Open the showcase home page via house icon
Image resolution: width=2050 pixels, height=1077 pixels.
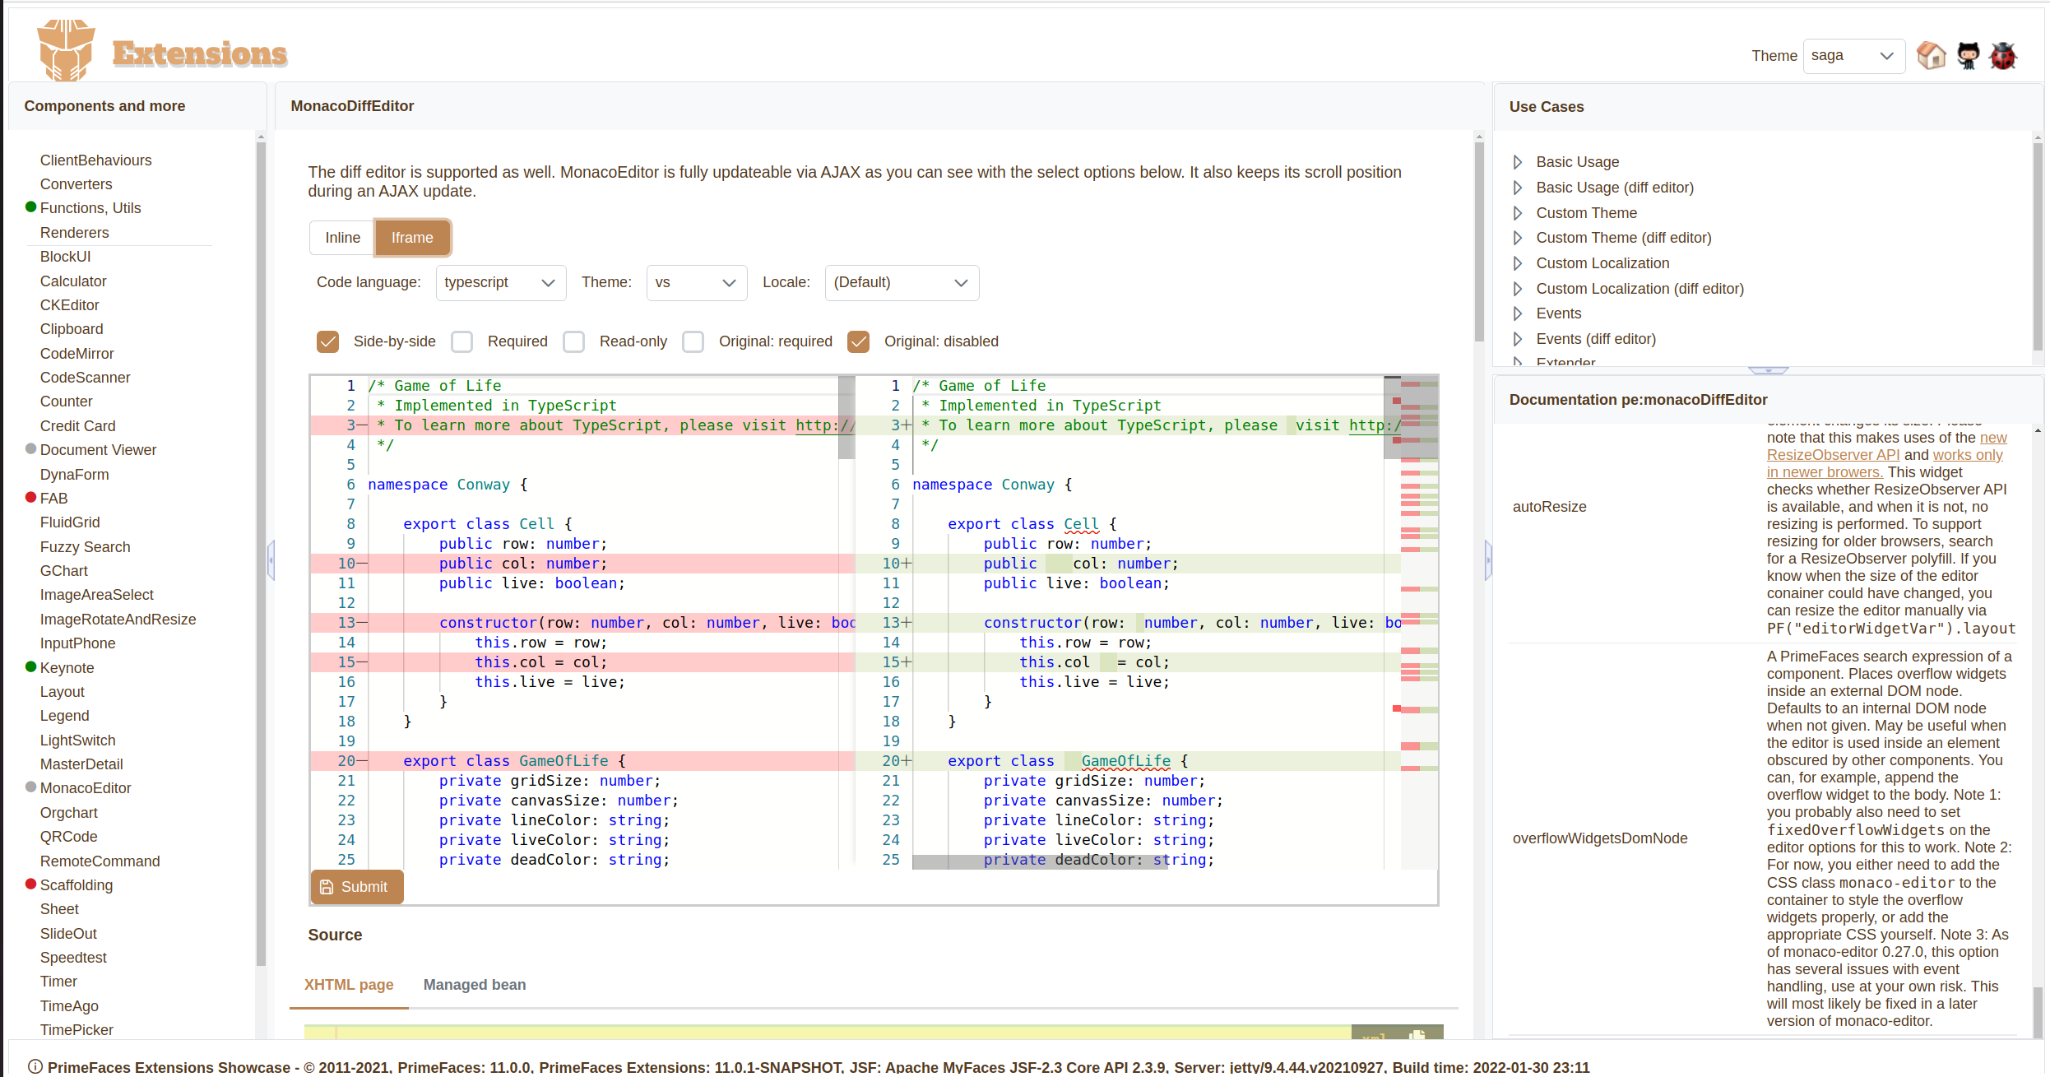(1932, 55)
